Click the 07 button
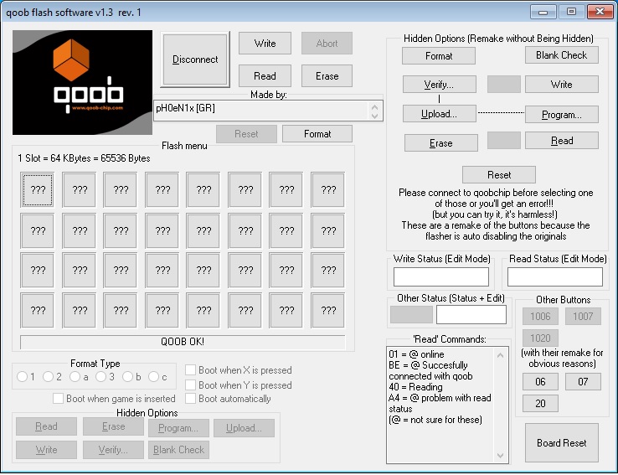 point(583,382)
